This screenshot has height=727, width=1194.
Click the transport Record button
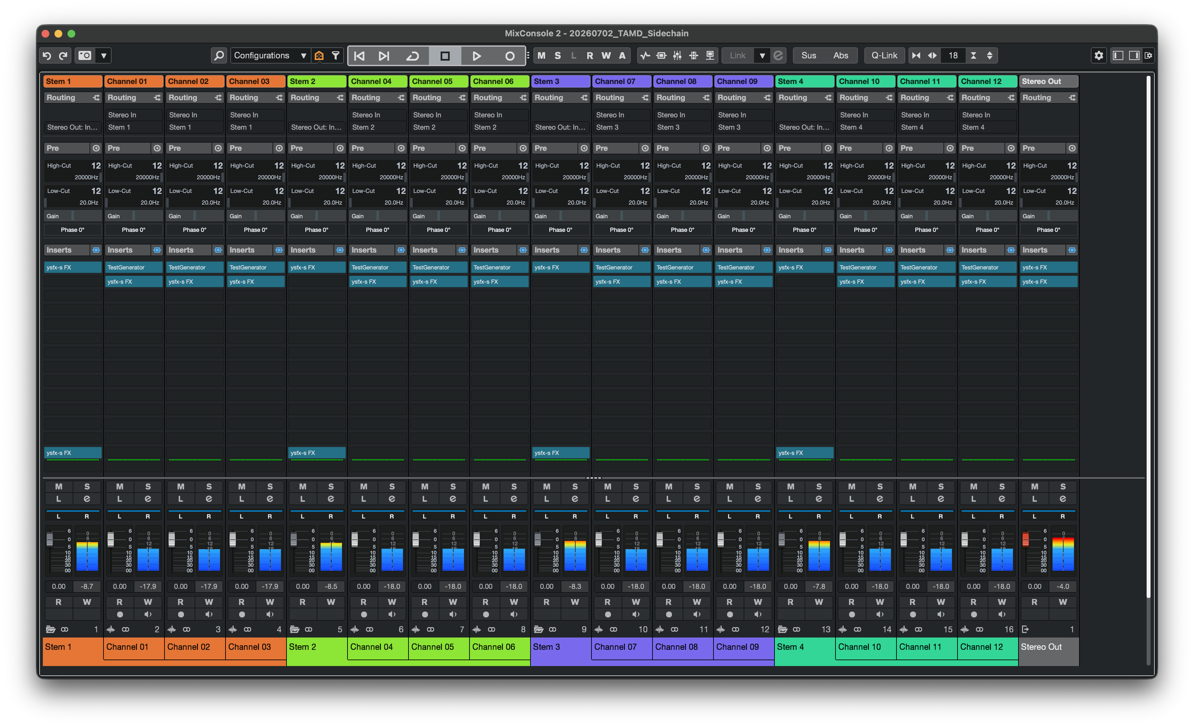coord(509,56)
